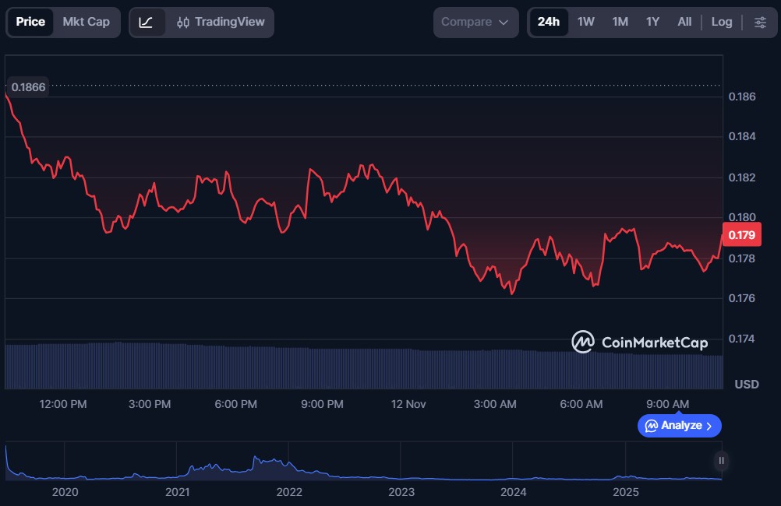Click the current price 0.179 label
This screenshot has width=781, height=506.
click(x=740, y=235)
